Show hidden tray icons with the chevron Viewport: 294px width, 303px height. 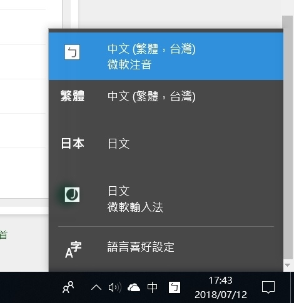[x=96, y=287]
